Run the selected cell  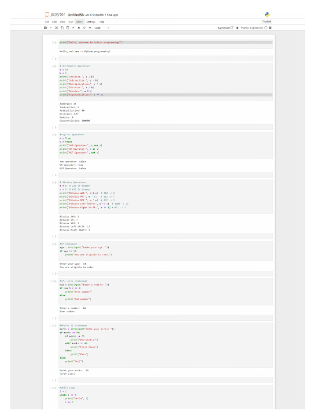pos(73,28)
